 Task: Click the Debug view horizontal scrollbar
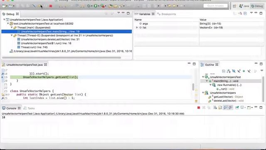click(x=62, y=57)
